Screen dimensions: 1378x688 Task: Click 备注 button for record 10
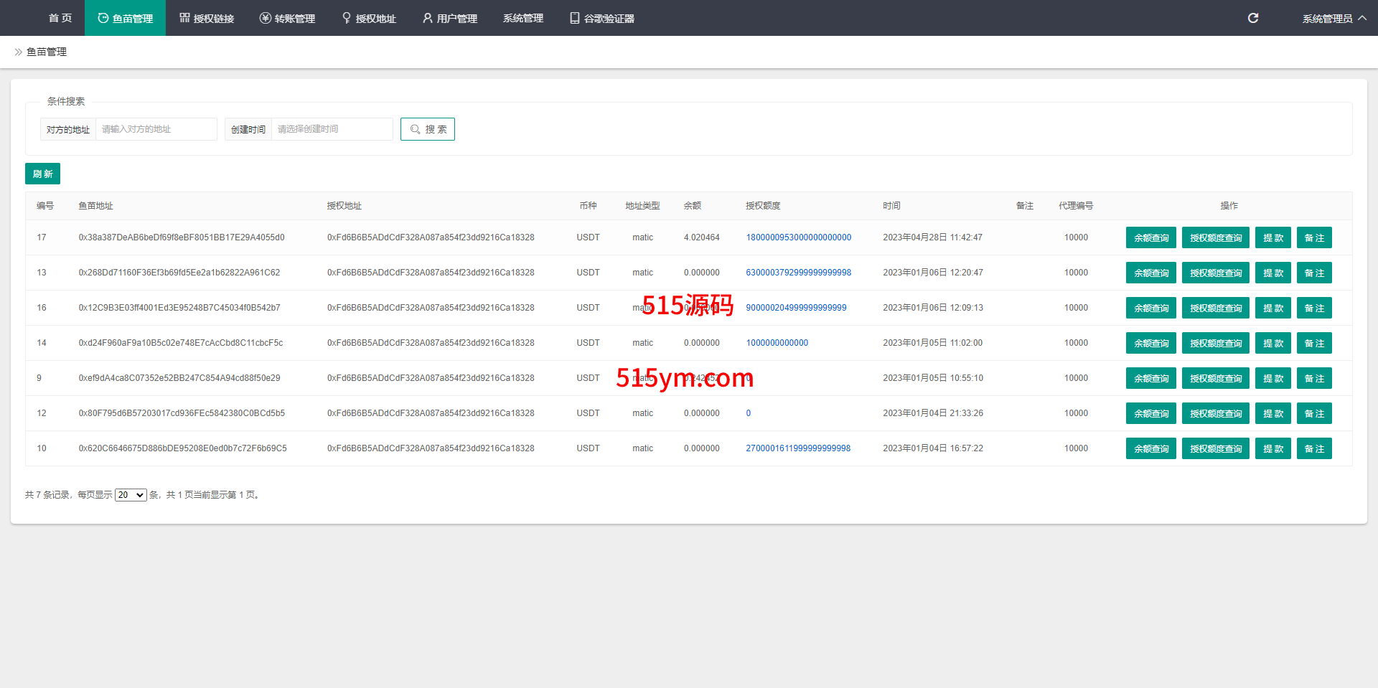point(1313,448)
